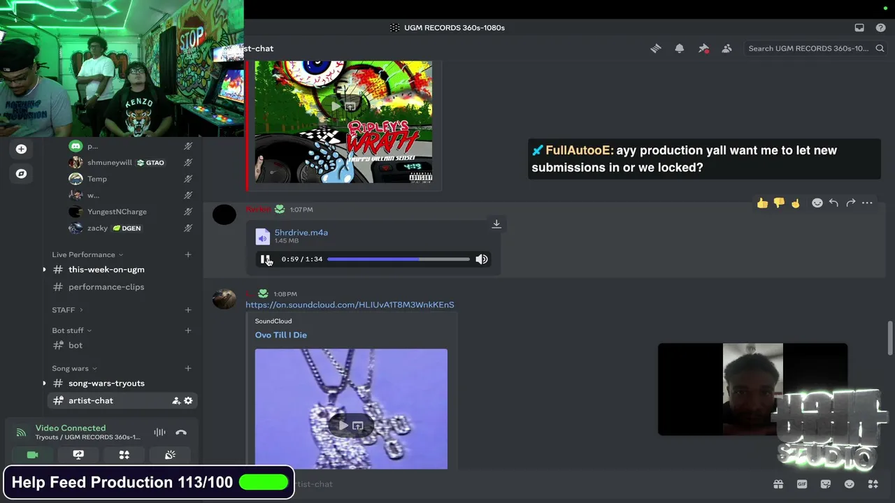The image size is (895, 503).
Task: Open the soundboard
Action: click(170, 455)
